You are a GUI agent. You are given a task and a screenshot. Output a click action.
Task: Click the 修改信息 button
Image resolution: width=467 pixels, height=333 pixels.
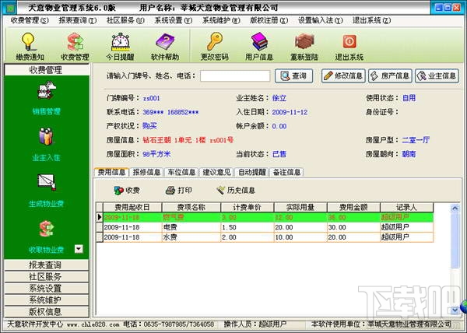tap(343, 76)
